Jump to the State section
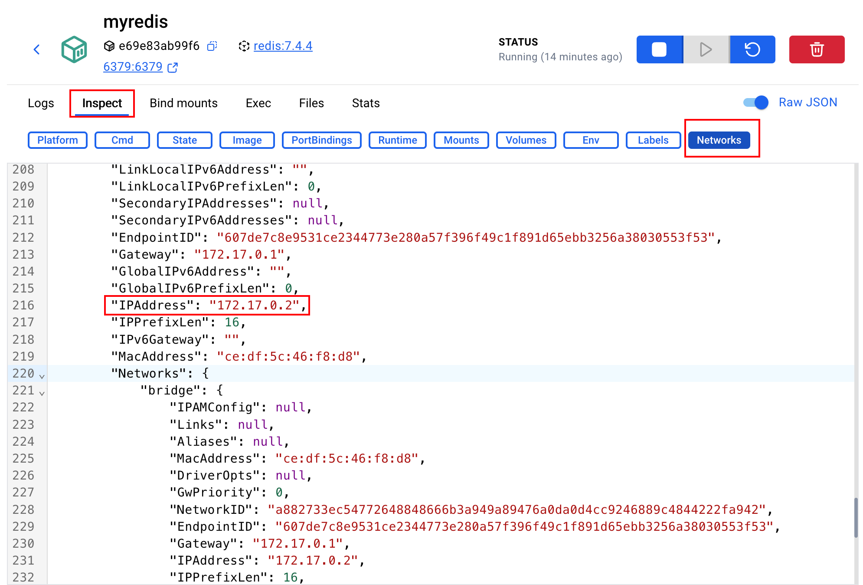863x585 pixels. coord(185,140)
